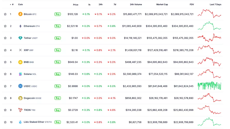
Task: Open the USDC coin name link
Action: (27, 86)
